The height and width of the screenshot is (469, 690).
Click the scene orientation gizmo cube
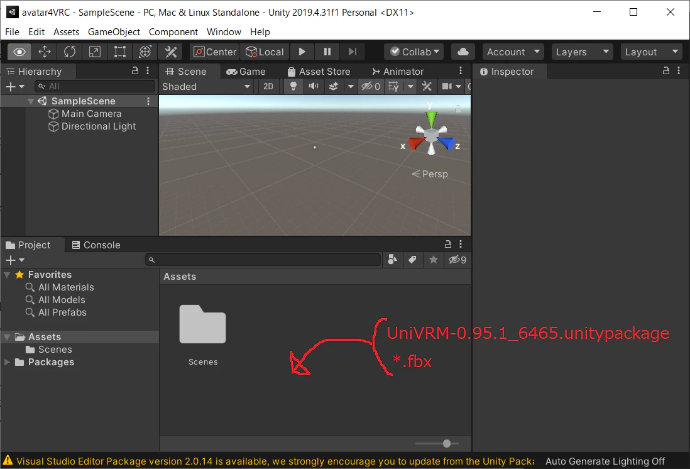point(431,136)
